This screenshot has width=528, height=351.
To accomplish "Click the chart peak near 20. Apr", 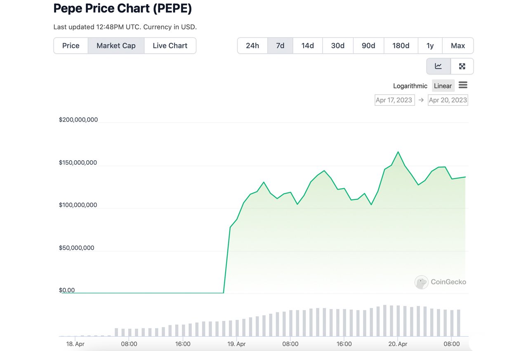I will click(398, 152).
